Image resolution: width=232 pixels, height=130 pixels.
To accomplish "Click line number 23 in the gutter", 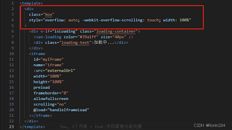I will click(12, 127).
